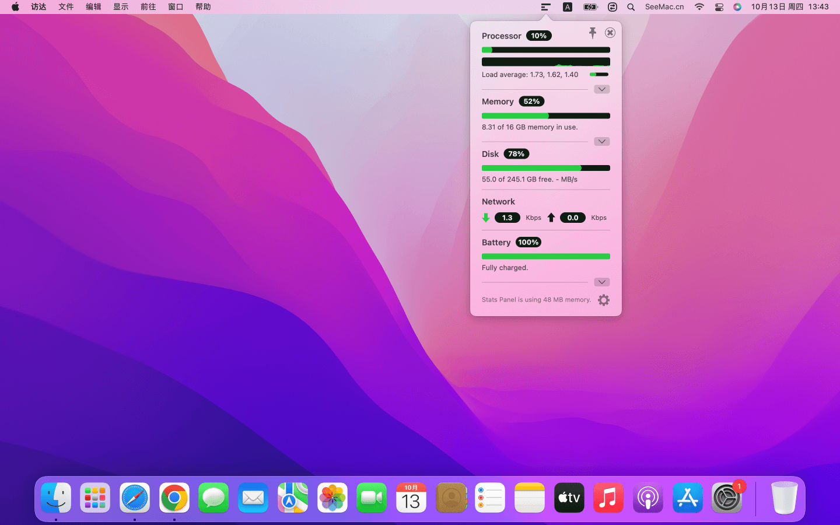Toggle the input source A icon
This screenshot has height=525, width=840.
tap(567, 7)
